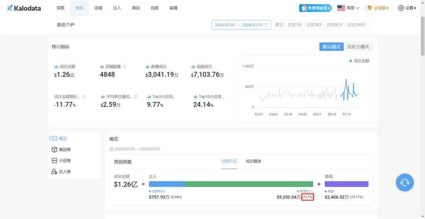Select the 过去30天 time range button
Image resolution: width=425 pixels, height=219 pixels.
click(x=314, y=25)
